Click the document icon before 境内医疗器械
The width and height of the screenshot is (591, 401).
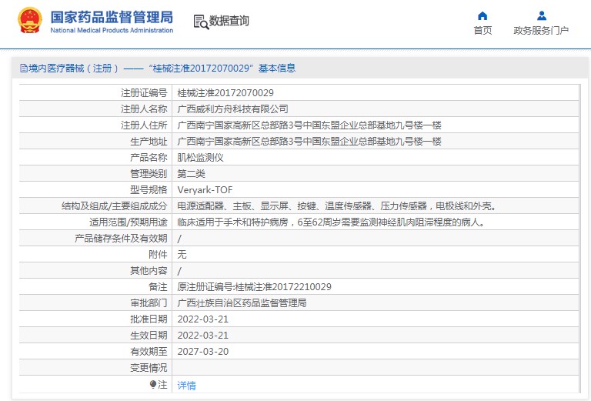[x=22, y=69]
